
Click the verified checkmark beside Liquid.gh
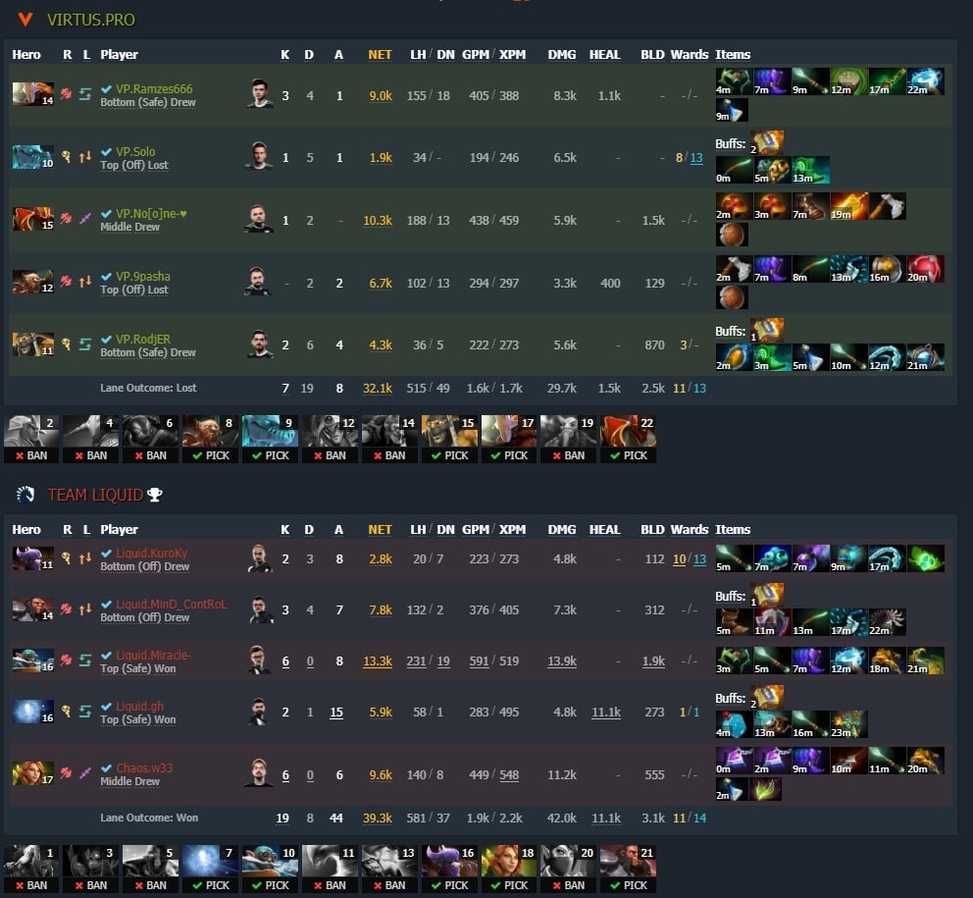107,706
